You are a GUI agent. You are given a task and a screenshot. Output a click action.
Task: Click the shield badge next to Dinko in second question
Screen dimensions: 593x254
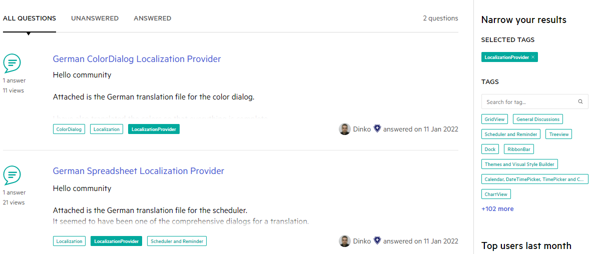377,241
